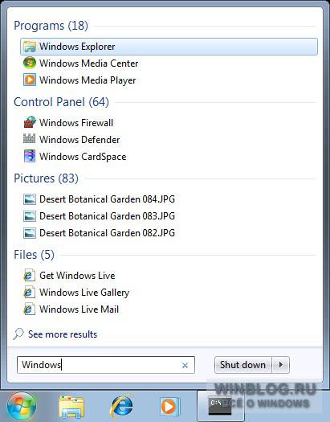Select the Windows Explorer result text
The height and width of the screenshot is (422, 330).
click(x=77, y=47)
